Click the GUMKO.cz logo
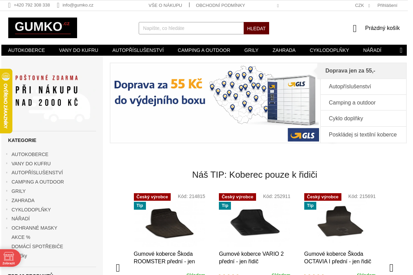 (43, 28)
